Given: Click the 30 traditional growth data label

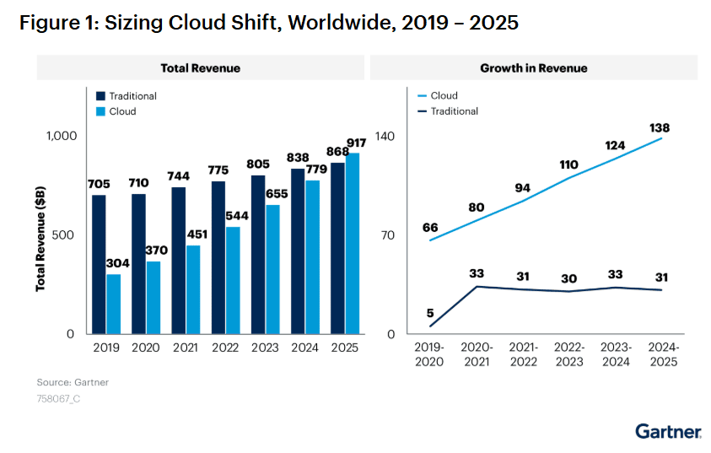Looking at the screenshot, I should pyautogui.click(x=568, y=278).
